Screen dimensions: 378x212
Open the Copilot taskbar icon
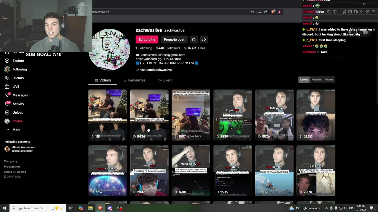click(x=81, y=208)
